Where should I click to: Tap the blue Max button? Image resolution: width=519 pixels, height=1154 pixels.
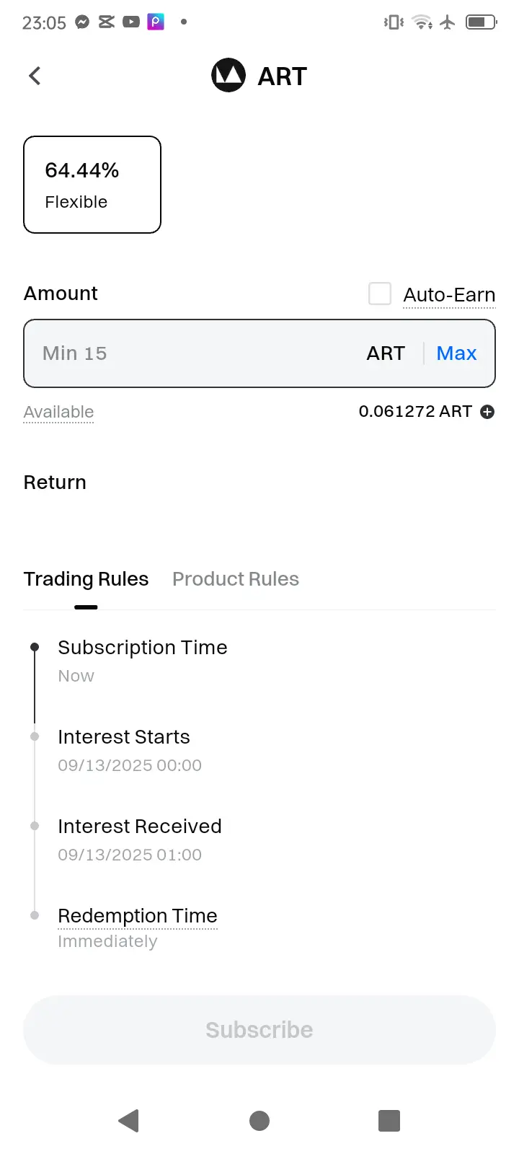[456, 353]
